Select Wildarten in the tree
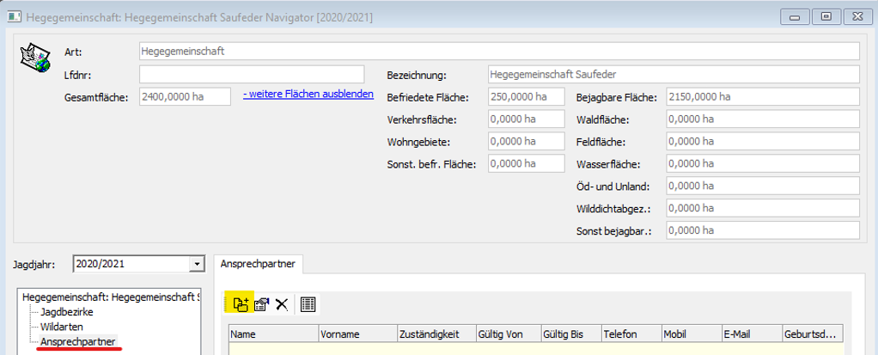Image resolution: width=878 pixels, height=355 pixels. tap(62, 327)
